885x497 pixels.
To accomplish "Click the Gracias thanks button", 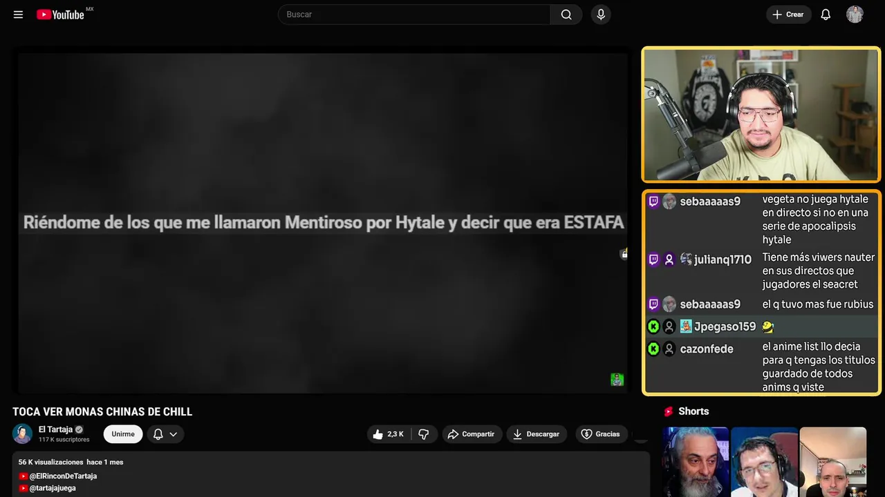I will tap(601, 434).
